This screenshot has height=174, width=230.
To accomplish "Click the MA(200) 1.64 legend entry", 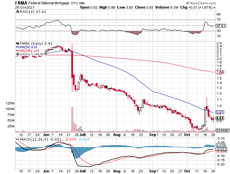I will [29, 51].
